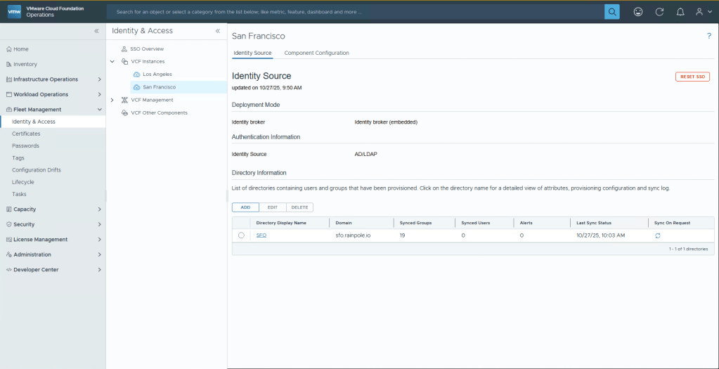
Task: Click the Sync On Request icon
Action: pos(657,235)
